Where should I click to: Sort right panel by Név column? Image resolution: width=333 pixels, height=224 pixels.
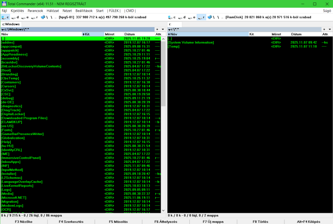point(208,34)
